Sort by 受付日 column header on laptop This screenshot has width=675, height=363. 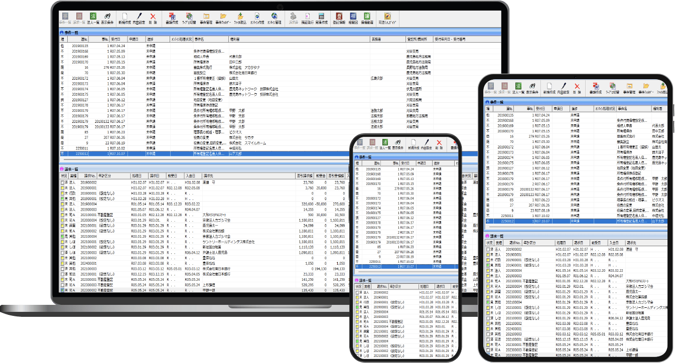tap(119, 39)
